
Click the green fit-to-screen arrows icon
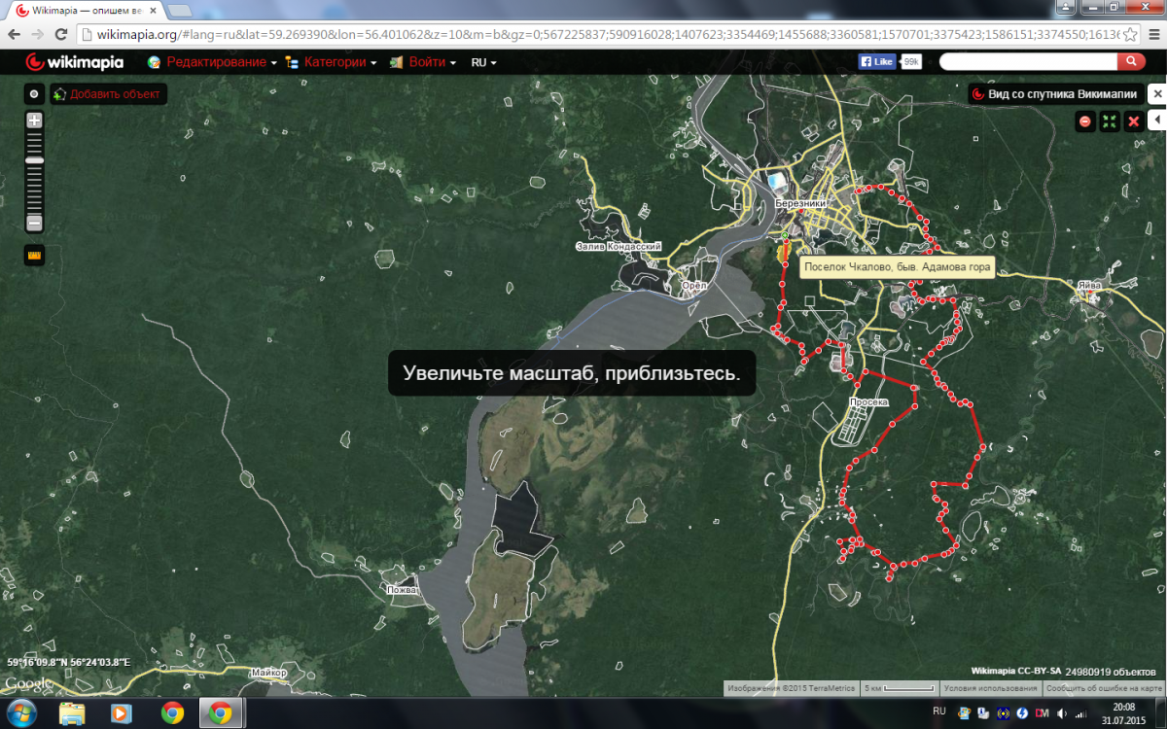1109,121
